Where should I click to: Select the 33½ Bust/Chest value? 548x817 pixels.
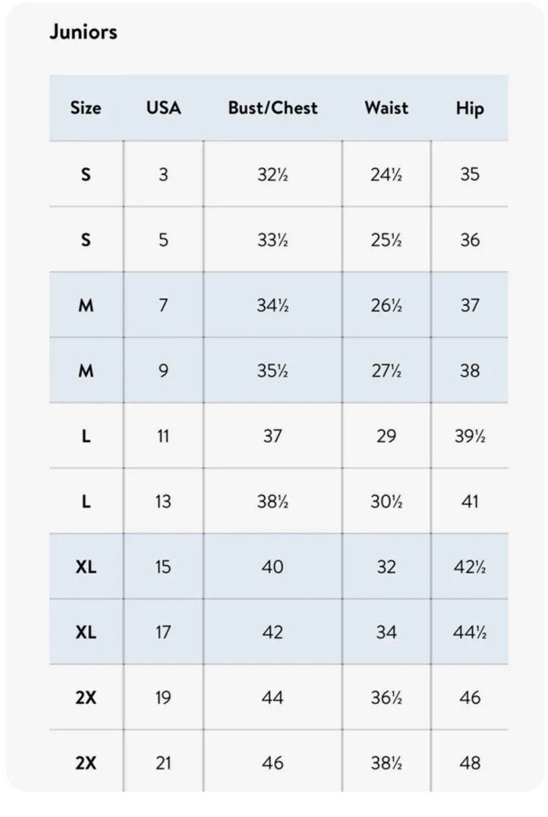click(272, 240)
